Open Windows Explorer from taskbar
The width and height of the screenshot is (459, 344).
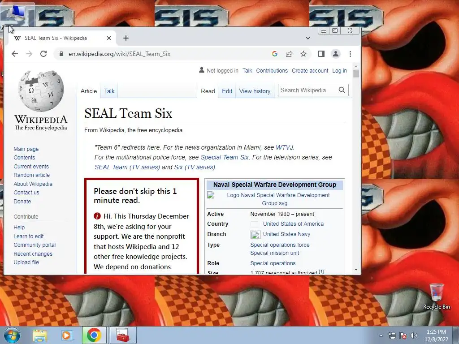(40, 335)
